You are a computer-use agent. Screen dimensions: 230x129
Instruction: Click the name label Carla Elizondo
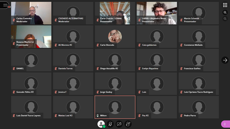(x=107, y=45)
